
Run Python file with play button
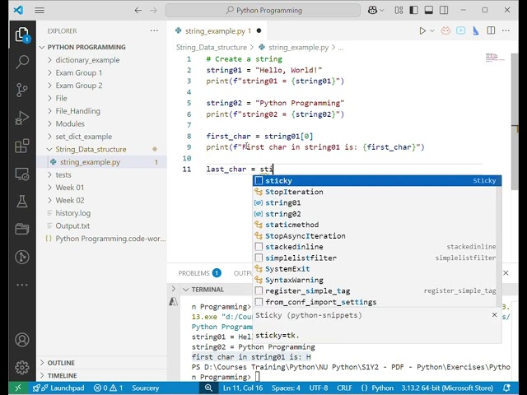(422, 31)
